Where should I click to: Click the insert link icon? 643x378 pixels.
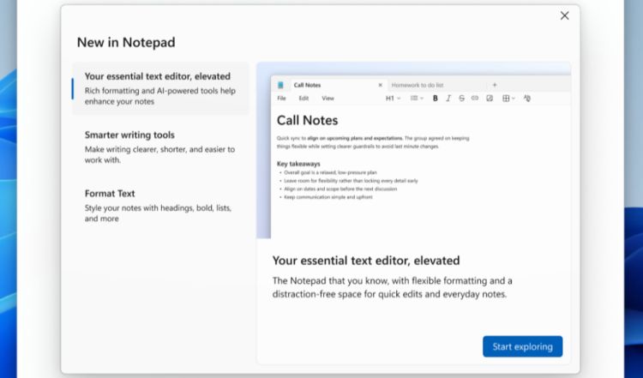(474, 99)
